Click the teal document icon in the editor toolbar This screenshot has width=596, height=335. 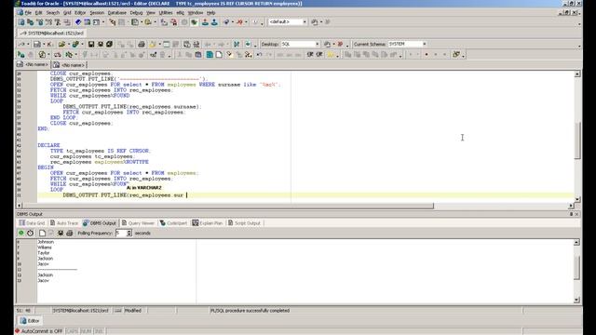(x=210, y=55)
